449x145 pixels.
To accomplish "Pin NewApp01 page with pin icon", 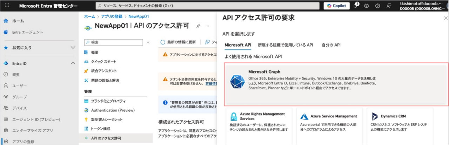I will [x=198, y=26].
